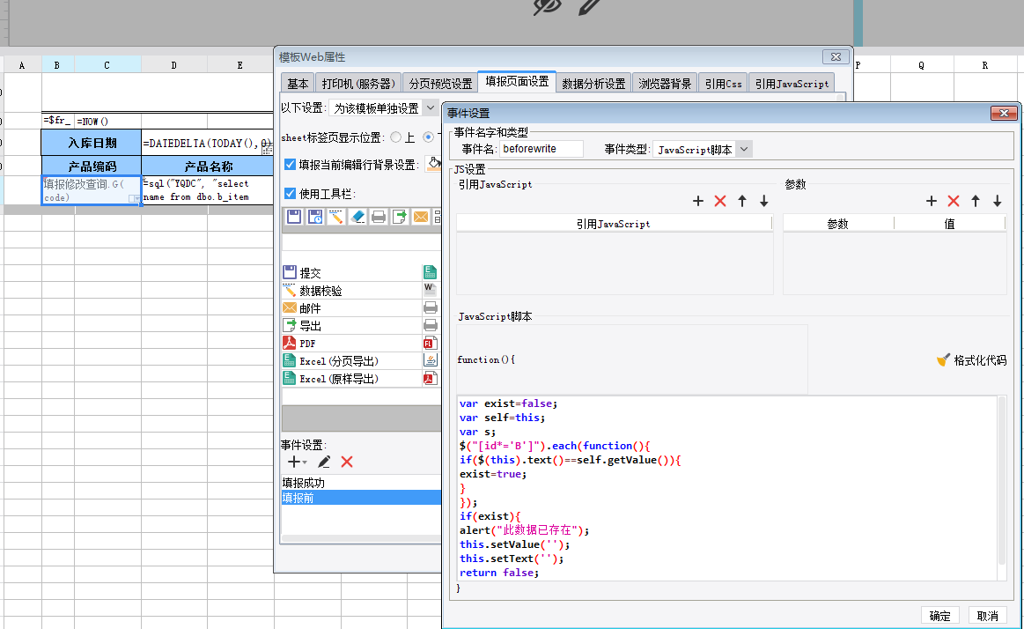Open the add event plus dropdown

pyautogui.click(x=297, y=462)
